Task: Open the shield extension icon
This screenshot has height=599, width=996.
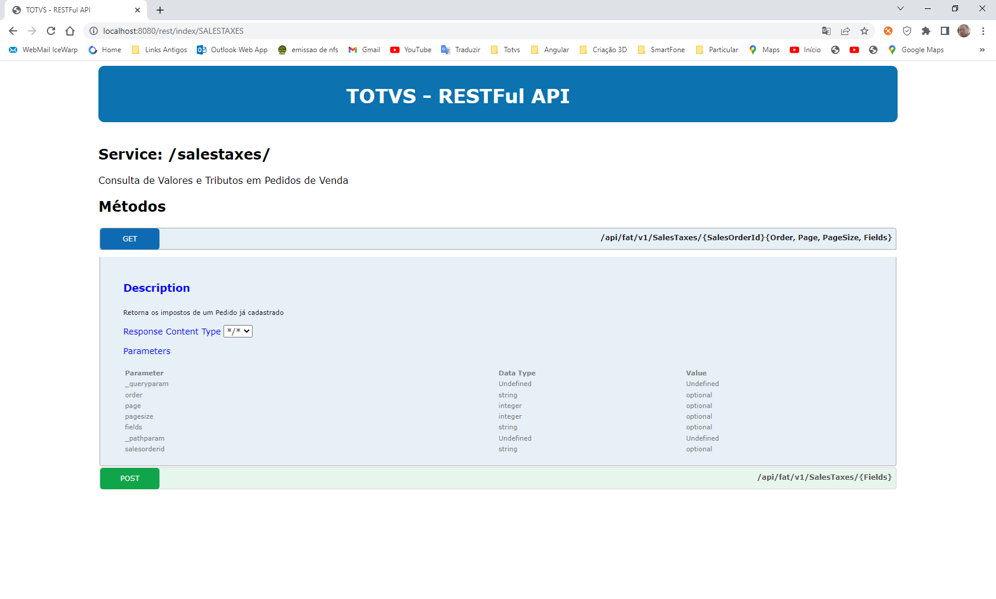Action: tap(907, 31)
